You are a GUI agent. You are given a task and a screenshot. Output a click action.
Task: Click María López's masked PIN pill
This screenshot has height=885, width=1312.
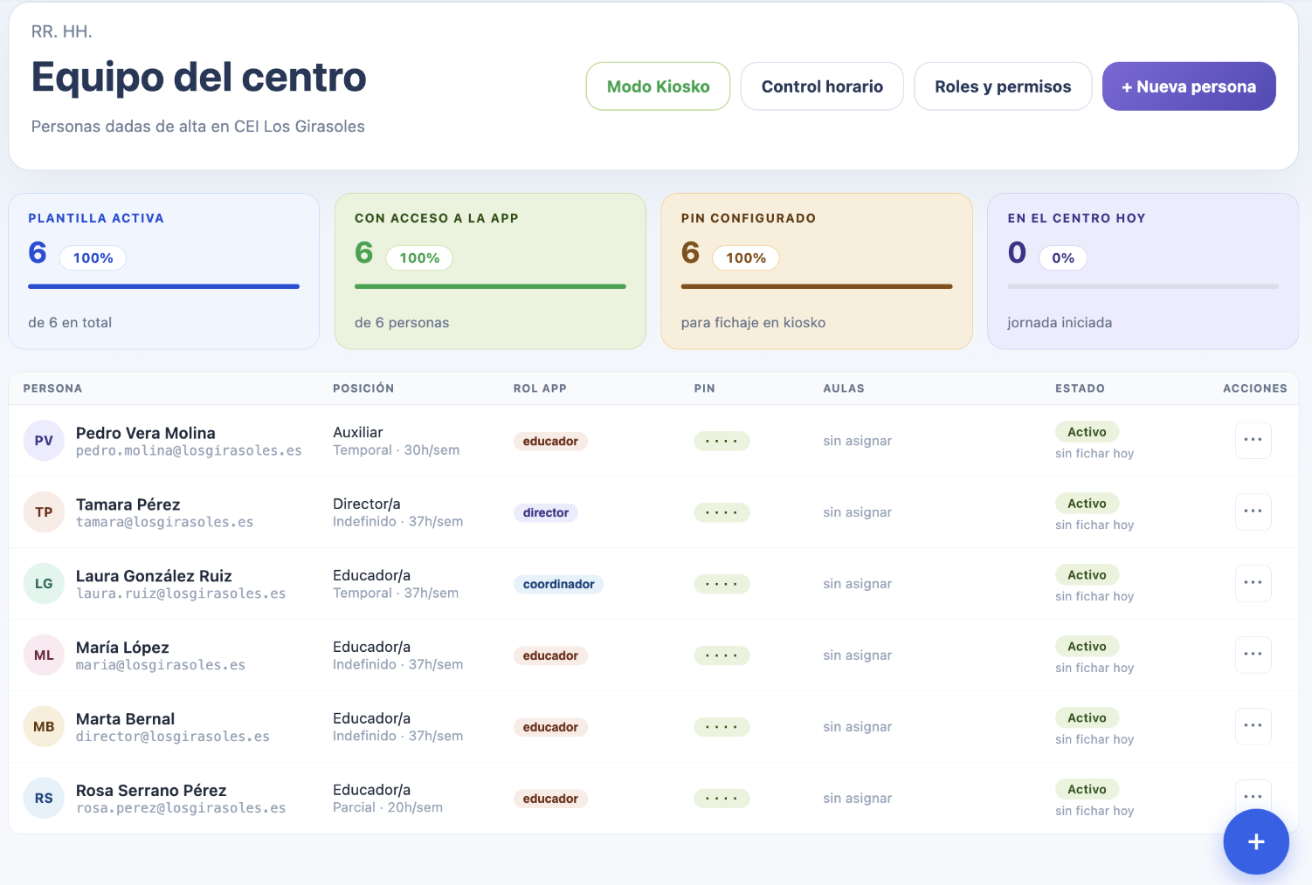722,655
